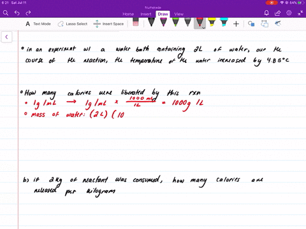
Task: Expand the red pen options arrow
Action: [203, 28]
